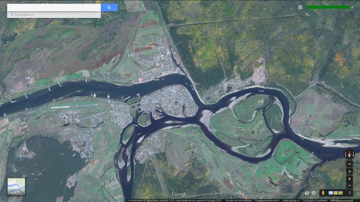Tilt the view with the Earth tilt button
This screenshot has width=360, height=202.
click(349, 164)
